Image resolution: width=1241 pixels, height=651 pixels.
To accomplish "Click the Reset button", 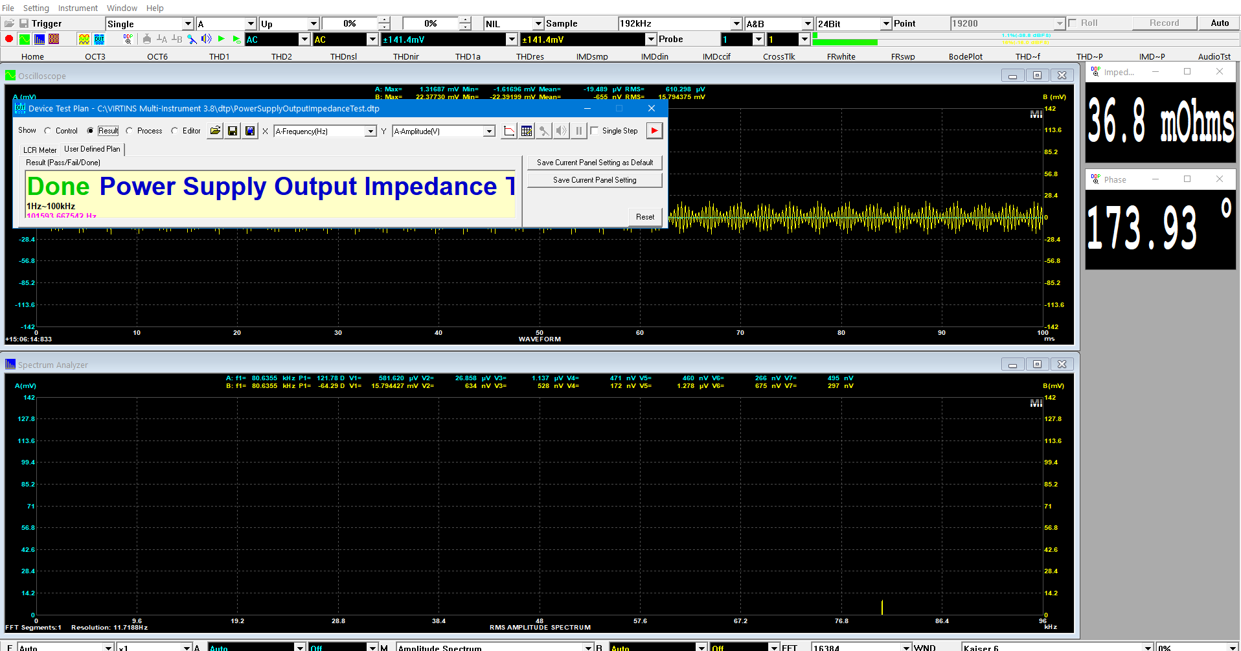I will pos(645,217).
